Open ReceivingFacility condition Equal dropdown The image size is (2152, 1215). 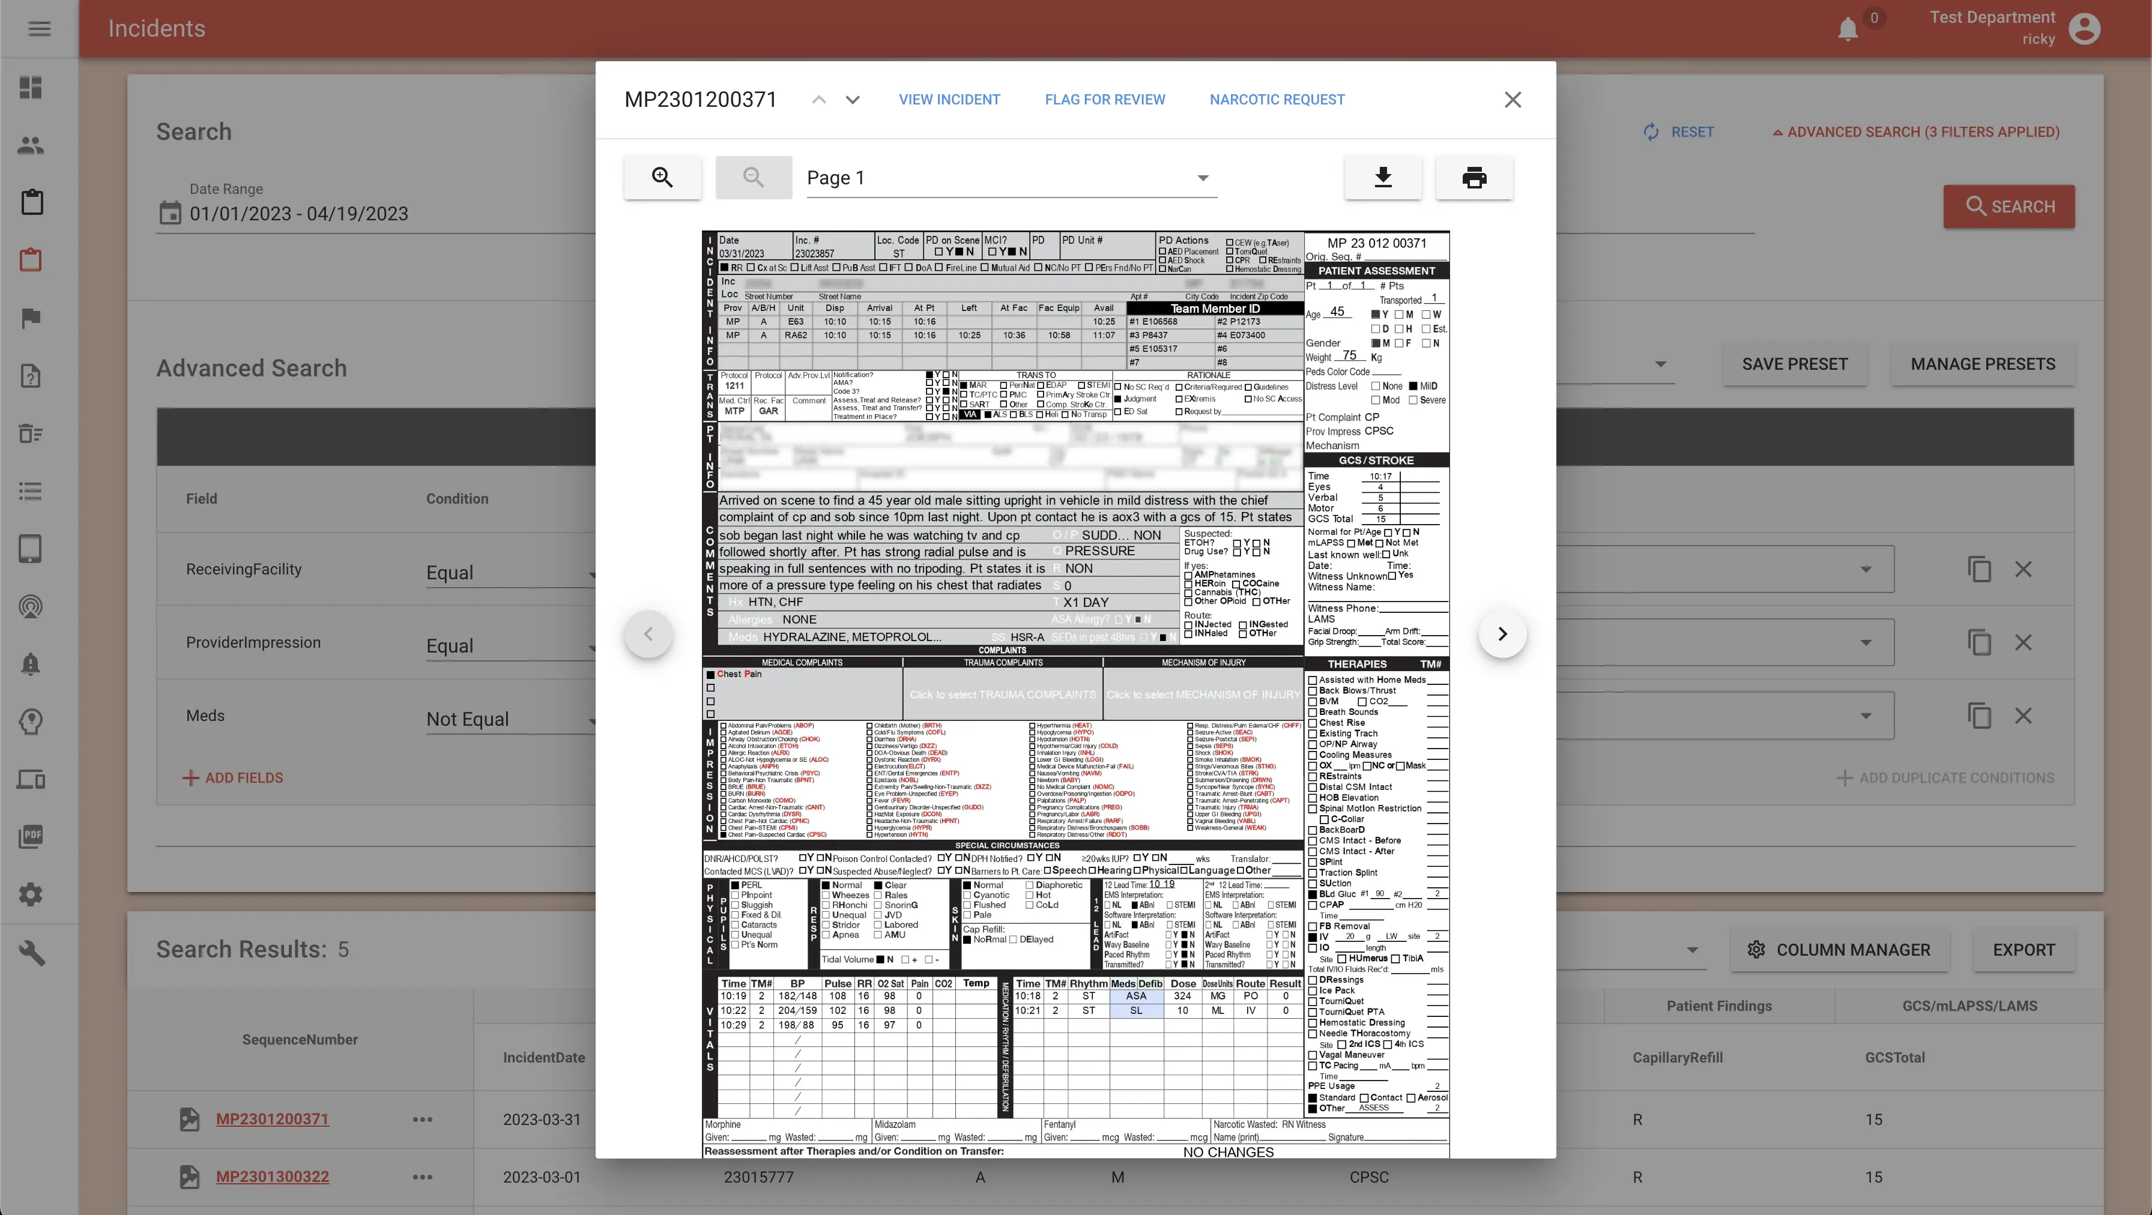[x=510, y=573]
